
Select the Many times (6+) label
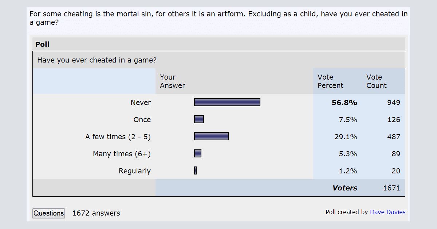tap(122, 154)
